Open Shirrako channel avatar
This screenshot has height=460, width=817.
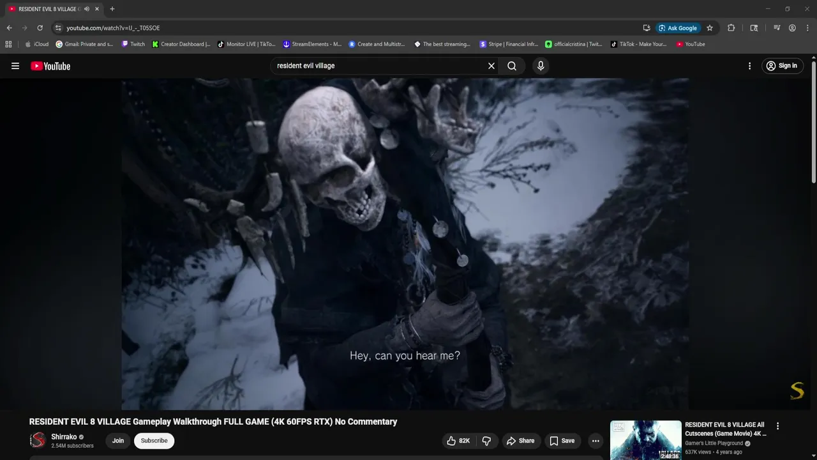click(x=38, y=440)
